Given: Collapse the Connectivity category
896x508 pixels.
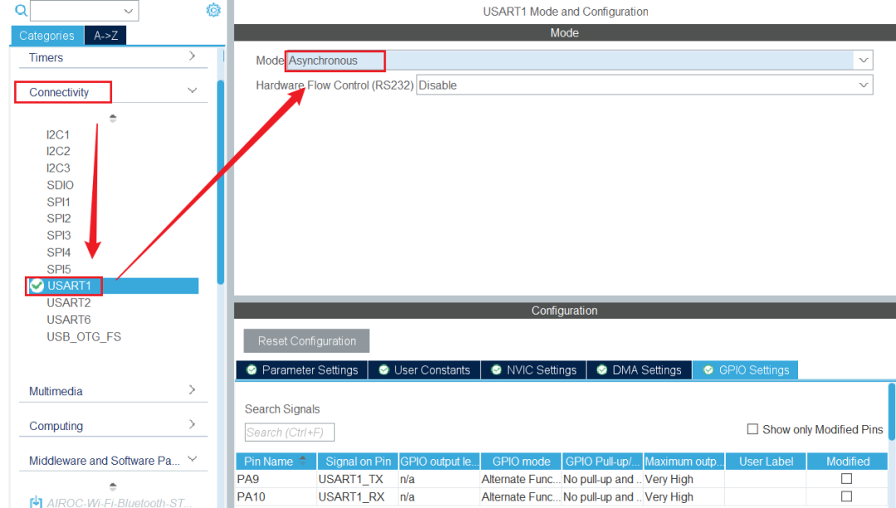Looking at the screenshot, I should coord(192,91).
